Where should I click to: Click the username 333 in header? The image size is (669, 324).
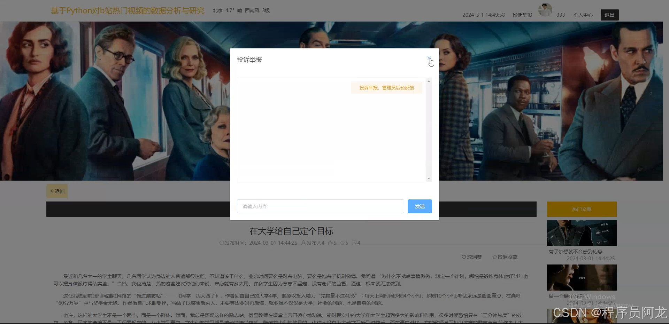[561, 15]
